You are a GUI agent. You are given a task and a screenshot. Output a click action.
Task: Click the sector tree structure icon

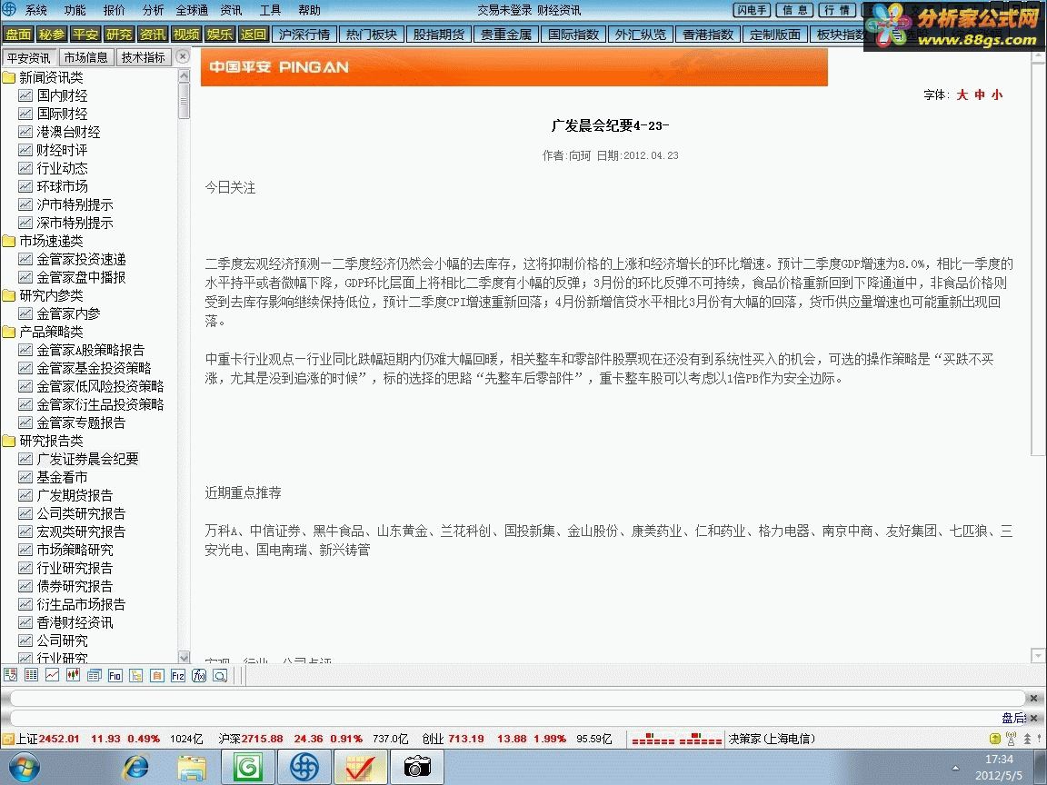click(x=136, y=676)
